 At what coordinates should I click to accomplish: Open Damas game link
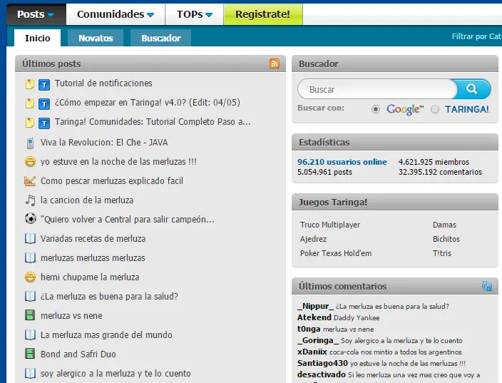point(444,225)
